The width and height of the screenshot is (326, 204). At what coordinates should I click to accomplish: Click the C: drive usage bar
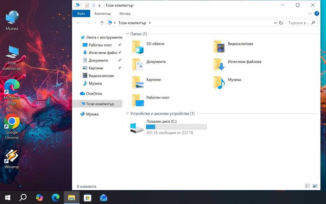click(176, 127)
